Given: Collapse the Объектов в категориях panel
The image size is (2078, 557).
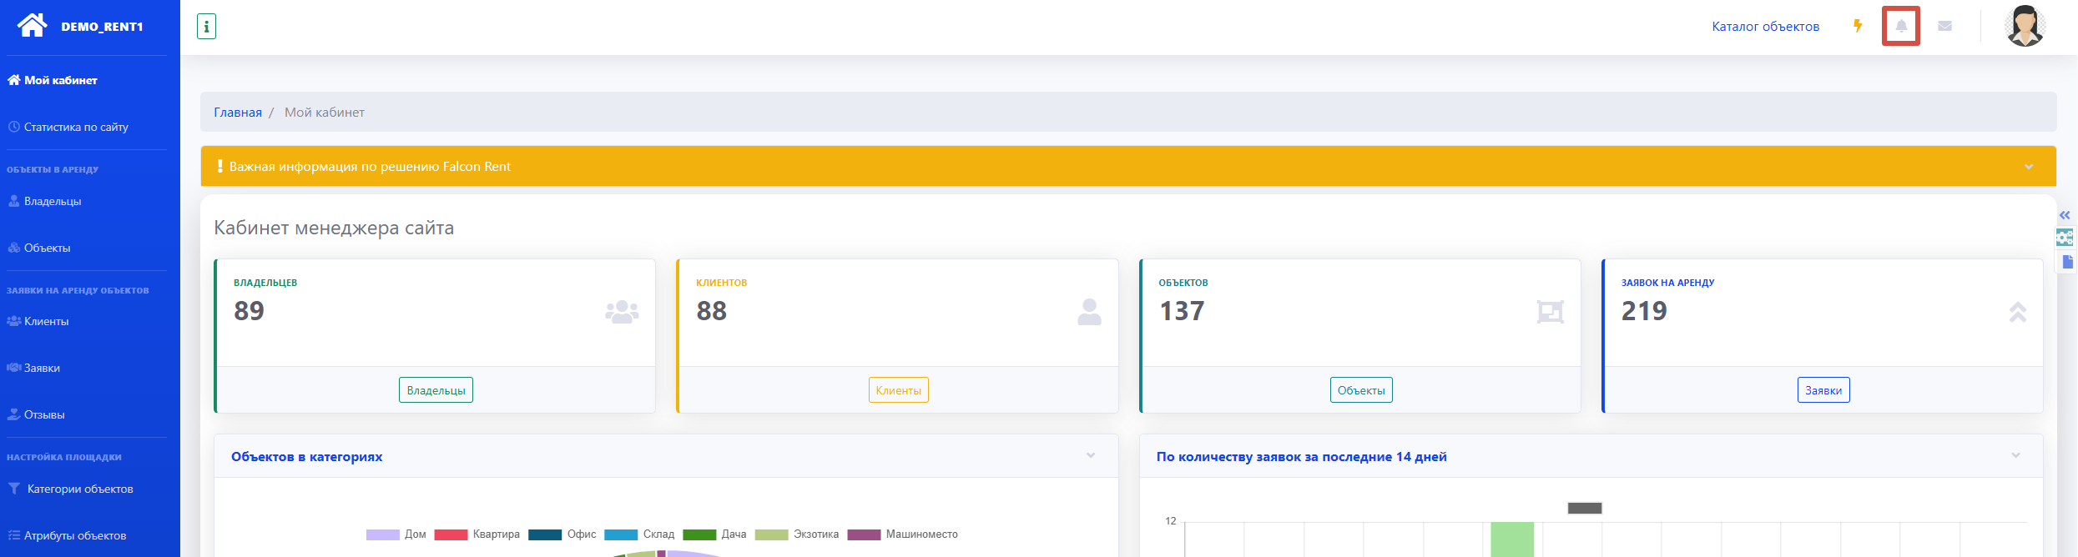Looking at the screenshot, I should tap(1091, 455).
